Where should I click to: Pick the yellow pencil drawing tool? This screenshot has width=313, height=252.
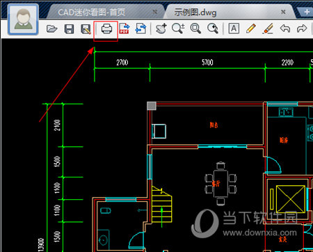251,29
